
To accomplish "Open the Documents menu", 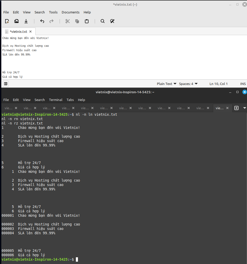I will (x=70, y=12).
